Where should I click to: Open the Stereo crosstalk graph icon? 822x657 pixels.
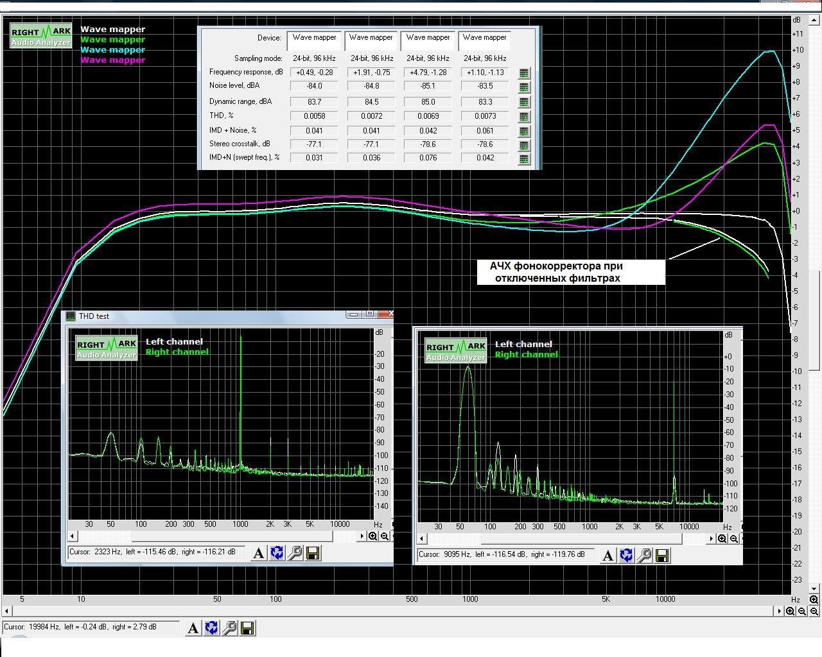click(524, 146)
